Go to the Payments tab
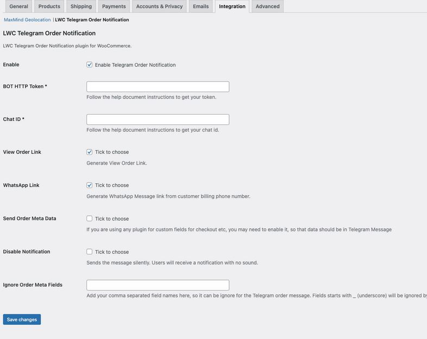 [114, 7]
